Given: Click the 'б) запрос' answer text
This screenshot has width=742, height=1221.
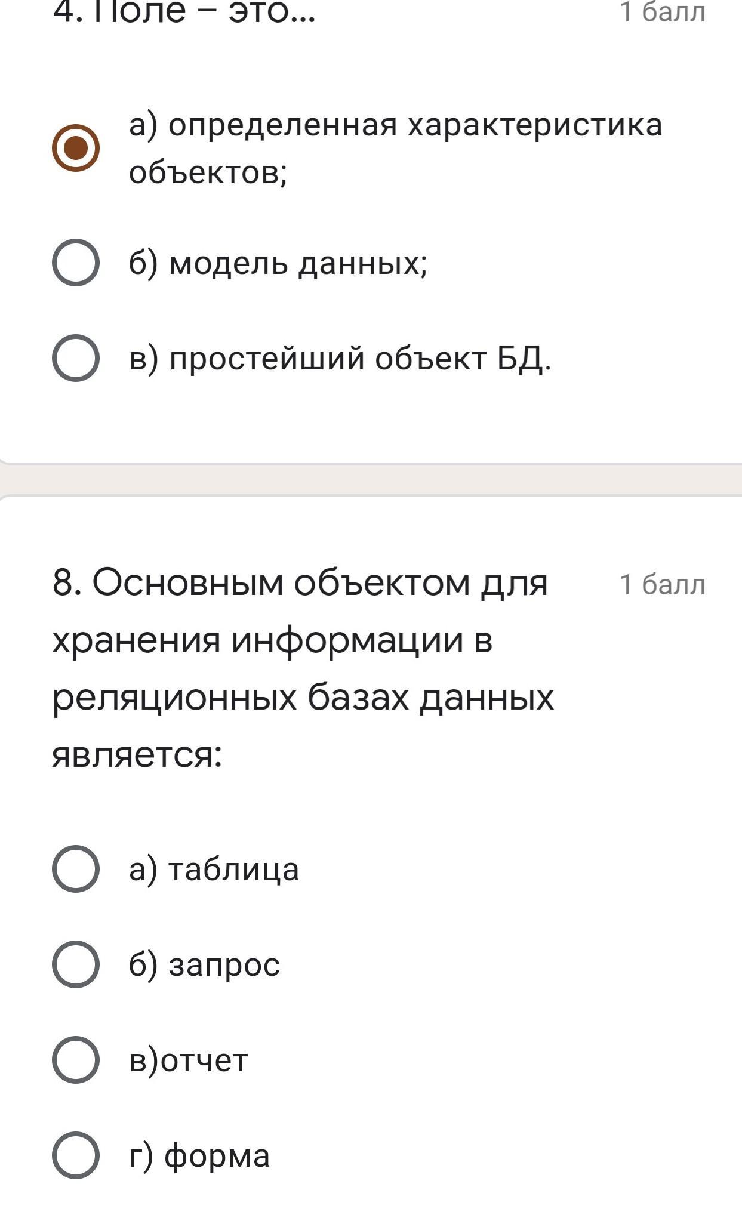Looking at the screenshot, I should pyautogui.click(x=204, y=964).
